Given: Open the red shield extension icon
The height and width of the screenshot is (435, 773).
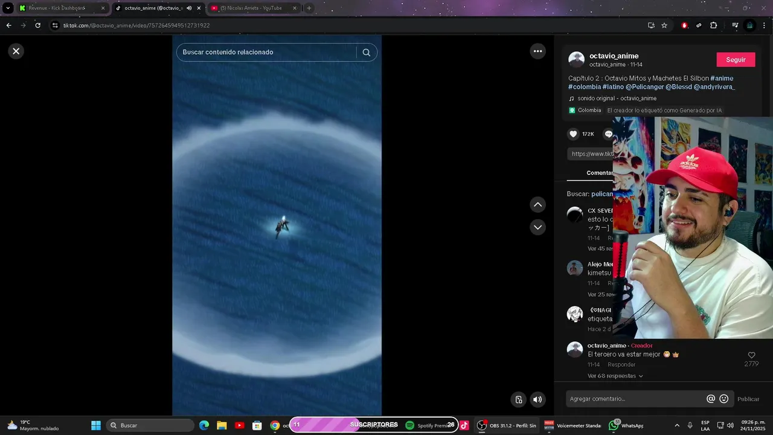Looking at the screenshot, I should click(684, 25).
